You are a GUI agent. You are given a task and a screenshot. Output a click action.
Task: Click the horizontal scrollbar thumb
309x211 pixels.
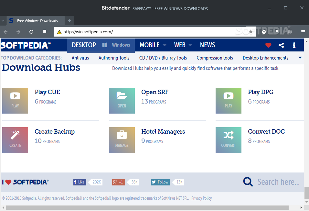(147, 207)
